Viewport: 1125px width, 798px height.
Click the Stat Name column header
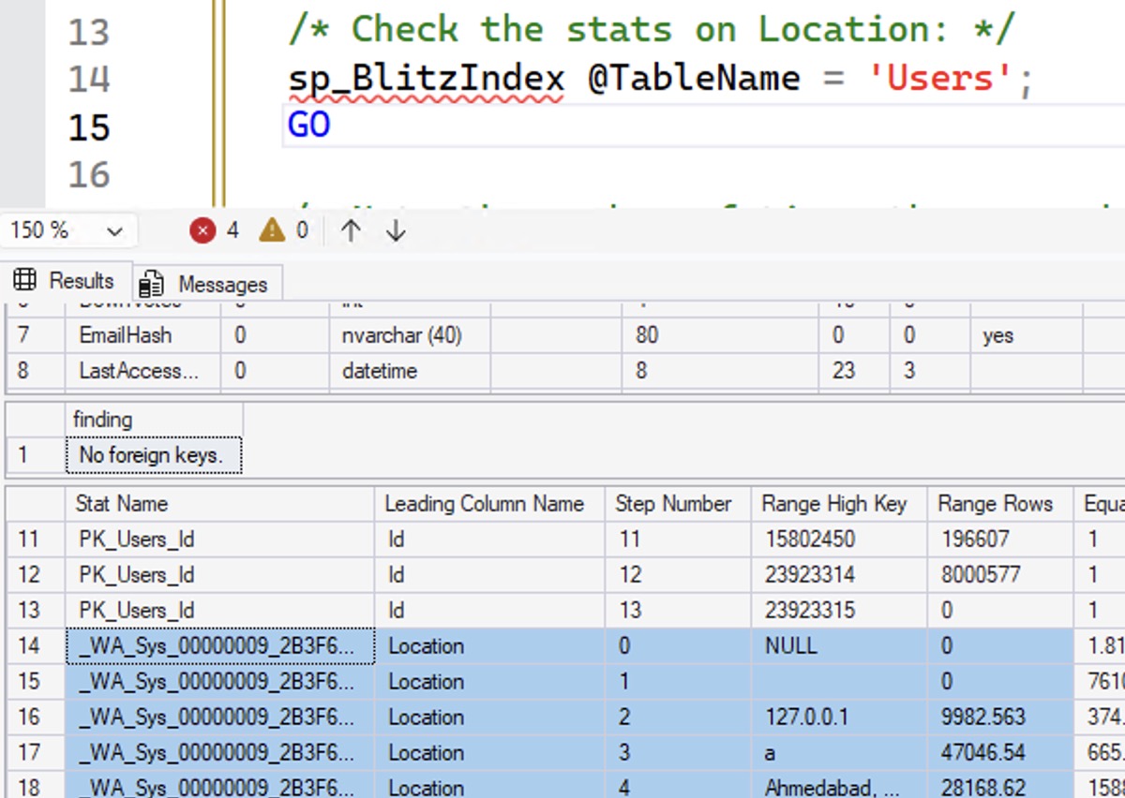pos(122,504)
